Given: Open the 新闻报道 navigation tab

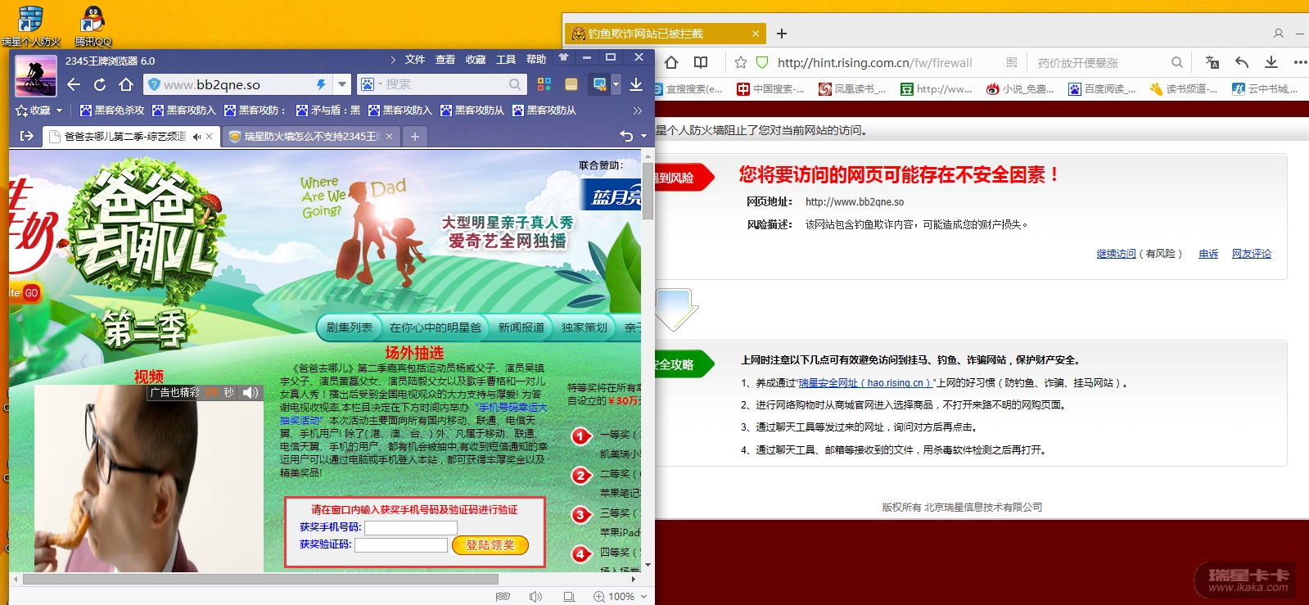Looking at the screenshot, I should (521, 327).
